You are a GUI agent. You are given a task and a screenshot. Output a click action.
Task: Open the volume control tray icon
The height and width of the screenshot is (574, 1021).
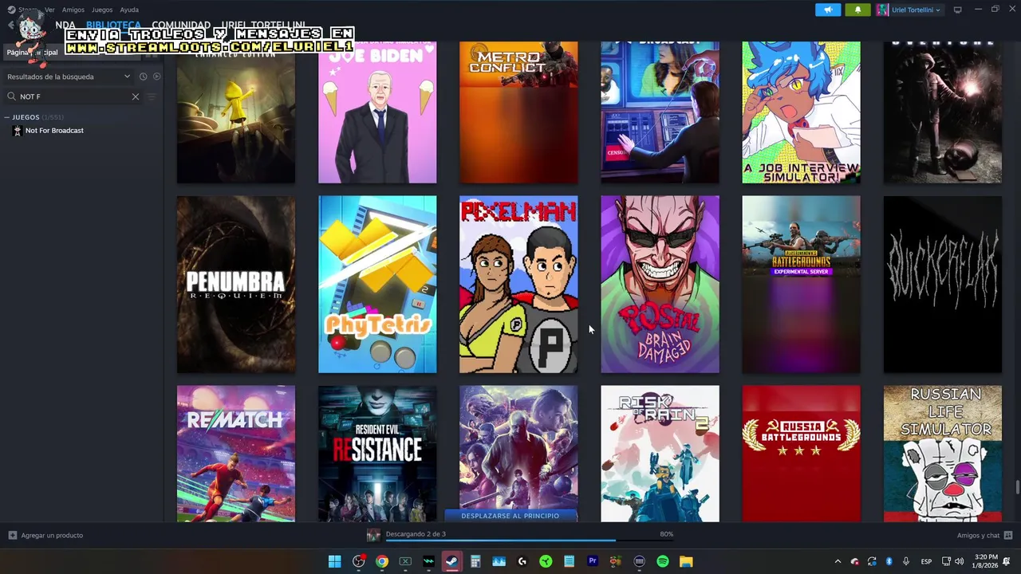(x=959, y=561)
